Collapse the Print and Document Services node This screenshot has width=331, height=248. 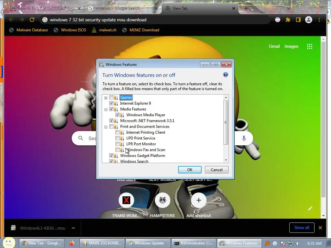pos(106,127)
